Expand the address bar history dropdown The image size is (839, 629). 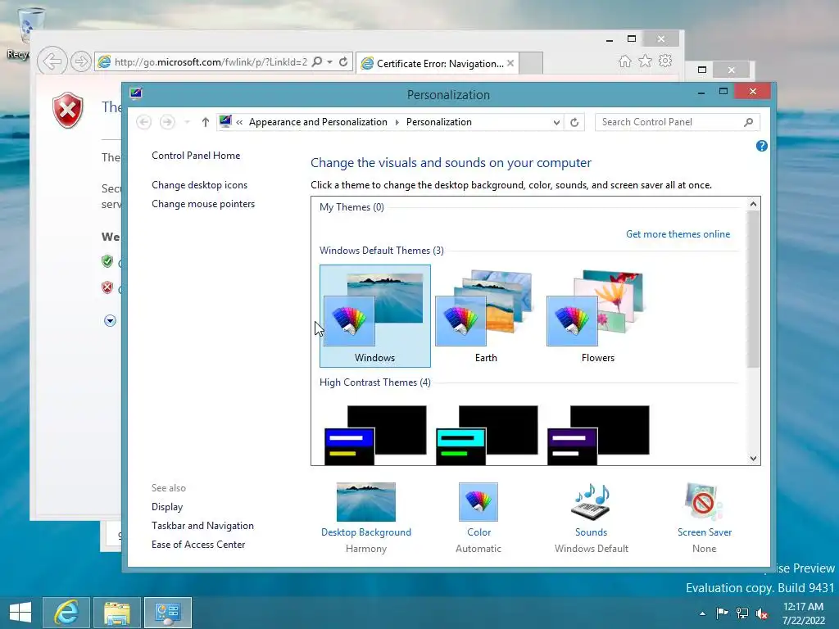coord(556,123)
